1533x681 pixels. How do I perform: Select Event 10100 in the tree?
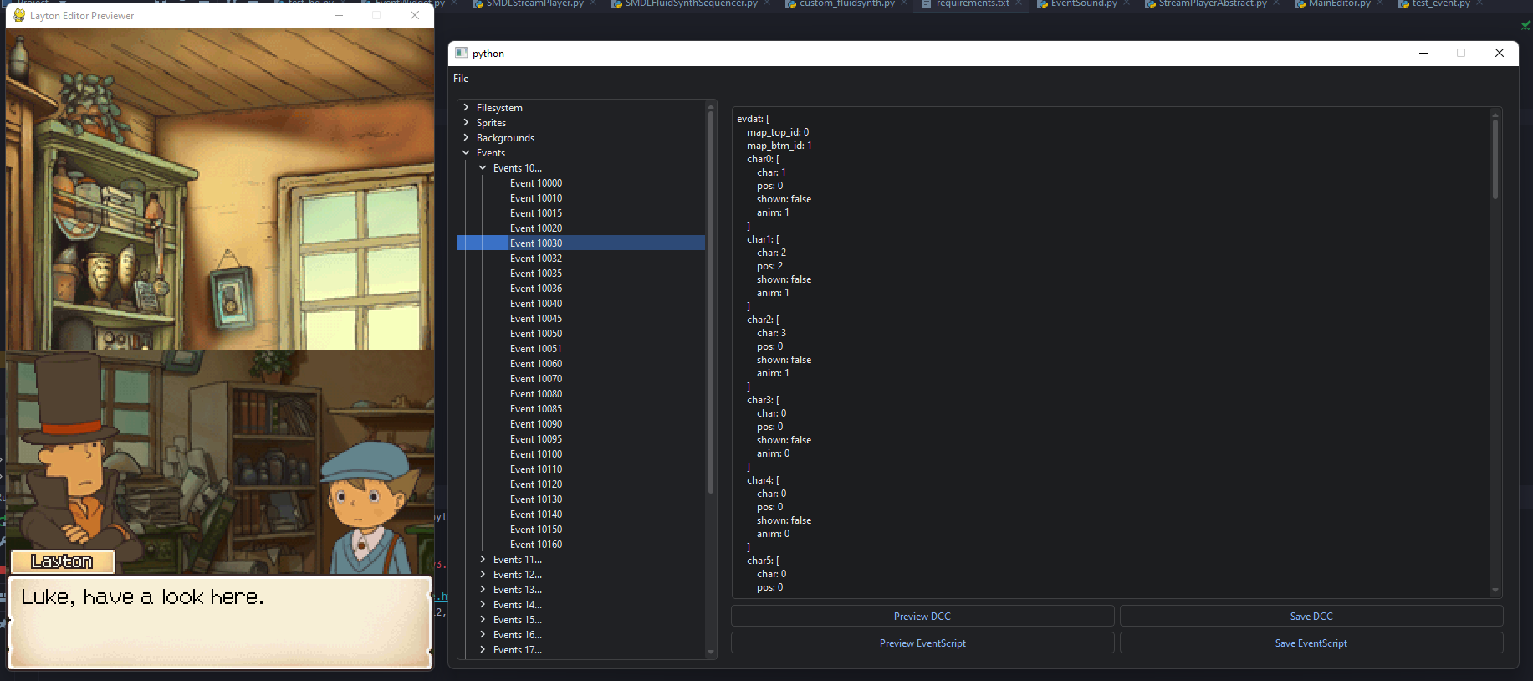(x=536, y=454)
